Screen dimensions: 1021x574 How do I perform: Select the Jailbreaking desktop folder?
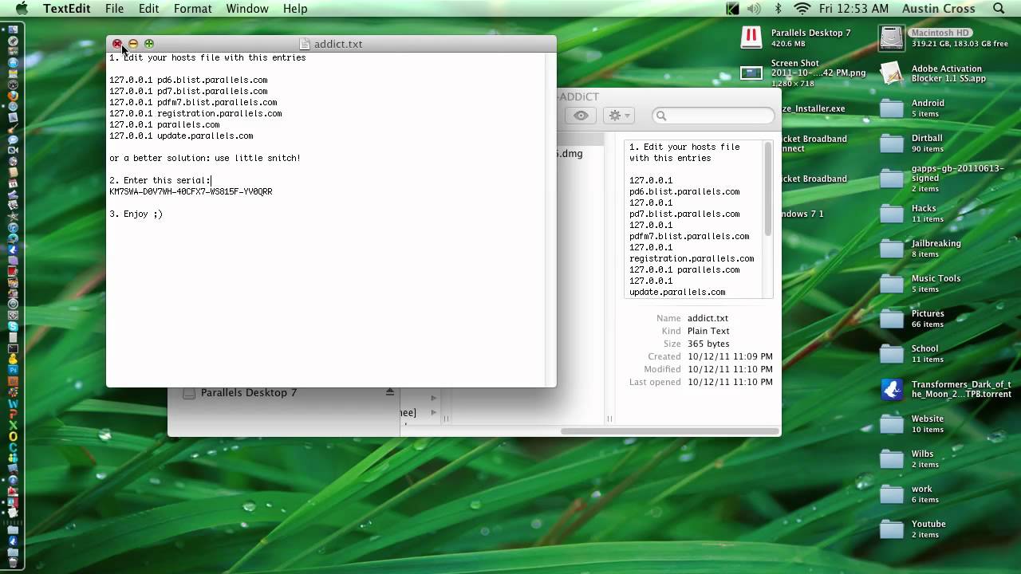(892, 249)
